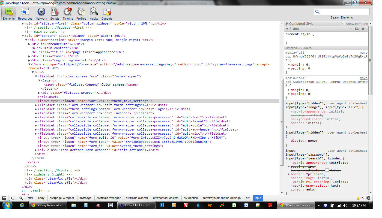
Task: Select body in the breadcrumb bar
Action: [41, 198]
